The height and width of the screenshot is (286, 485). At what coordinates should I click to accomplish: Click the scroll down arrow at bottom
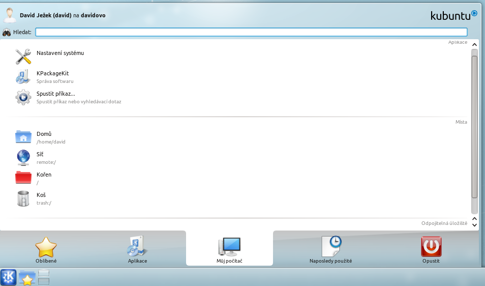tap(474, 225)
